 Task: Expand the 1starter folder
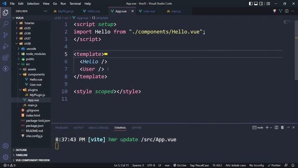point(17,23)
